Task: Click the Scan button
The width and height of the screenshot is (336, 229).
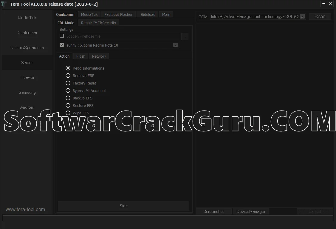Action: click(x=320, y=16)
